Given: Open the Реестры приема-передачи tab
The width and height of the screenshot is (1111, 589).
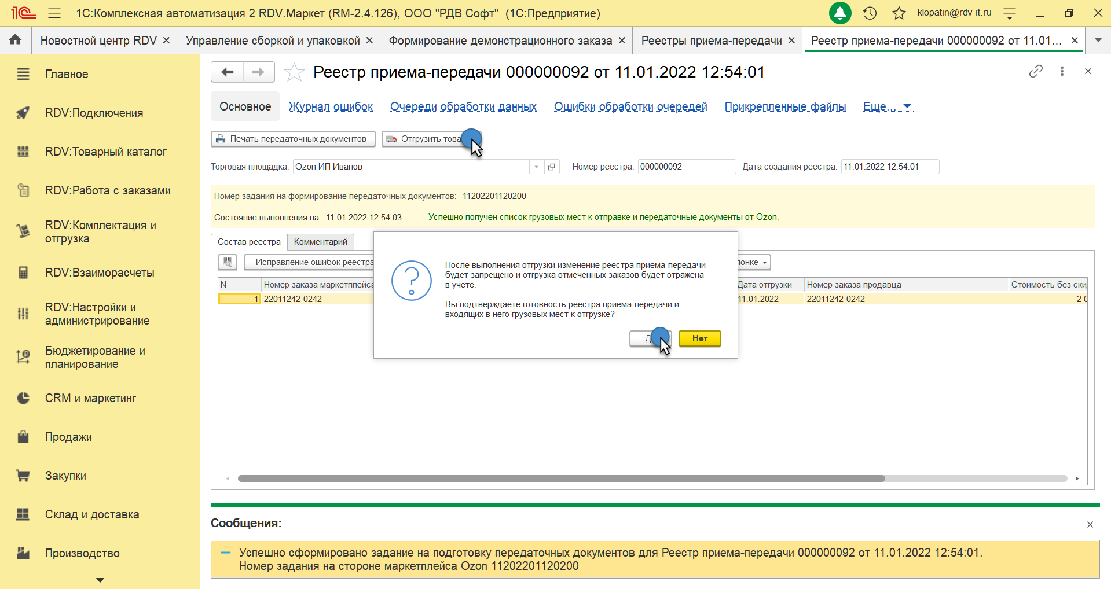Looking at the screenshot, I should point(711,41).
